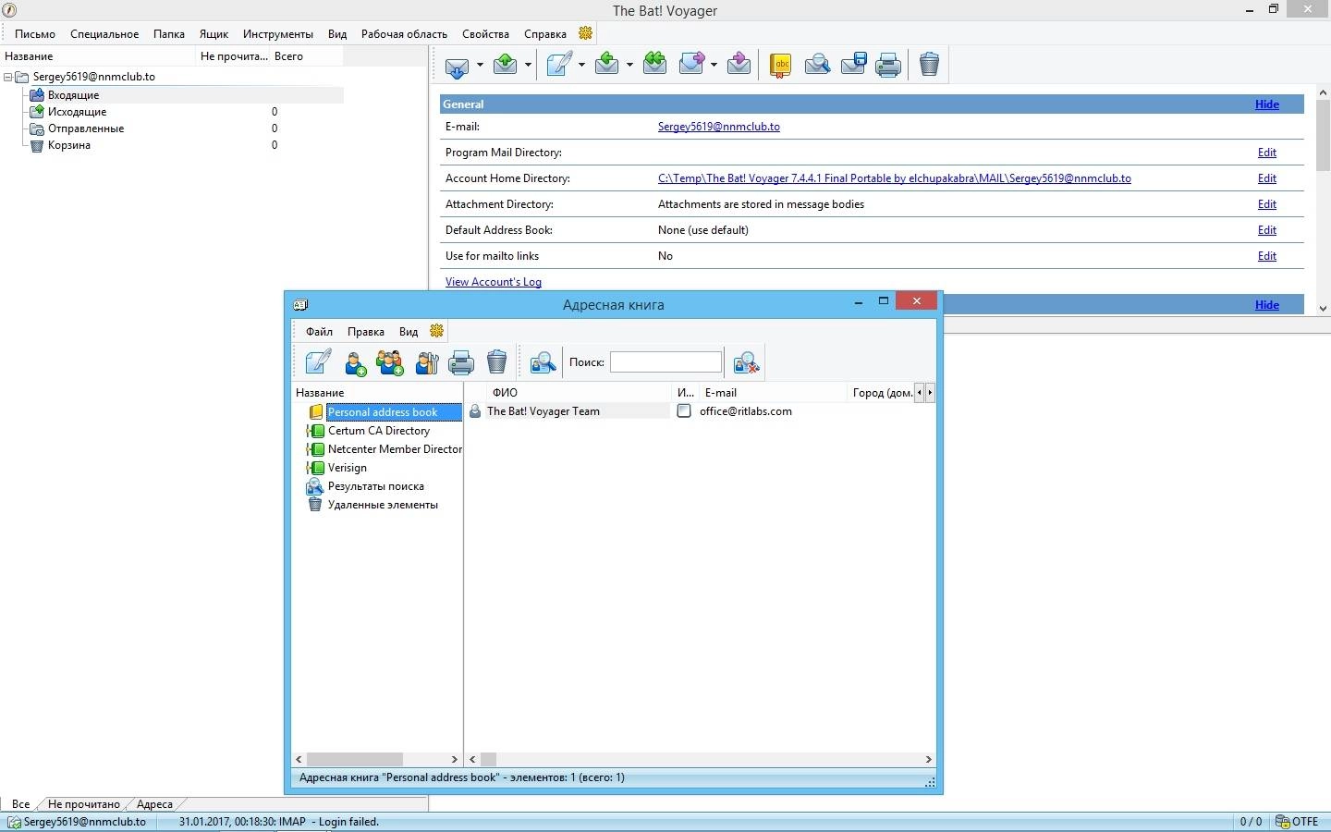Open Send Queued Mail dropdown arrow

click(528, 65)
